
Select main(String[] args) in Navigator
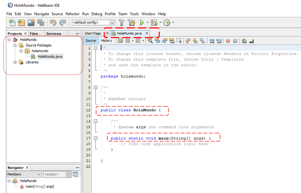(40, 186)
